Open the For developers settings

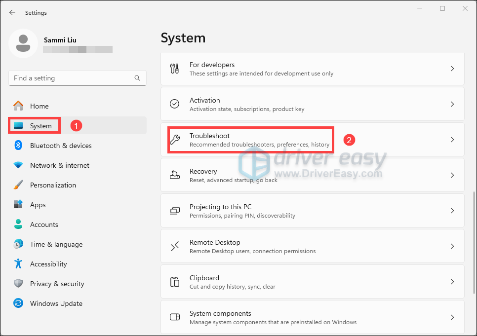tap(312, 69)
